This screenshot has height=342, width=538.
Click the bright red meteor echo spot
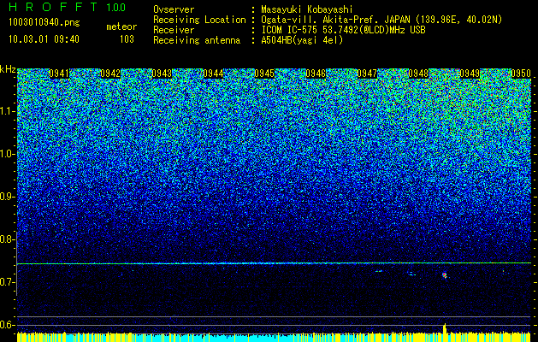tap(445, 274)
